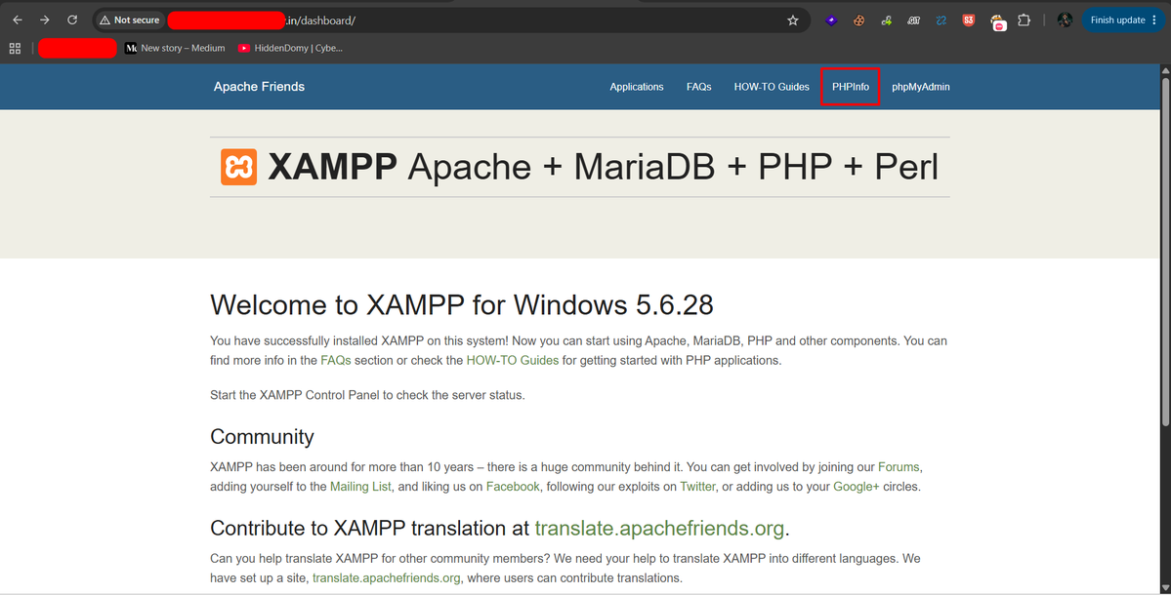Click the scrollbar up arrow

(x=1165, y=70)
